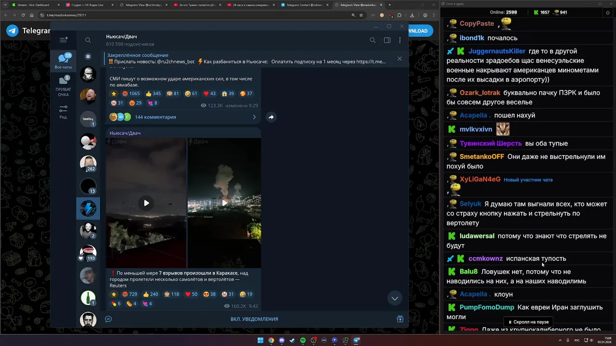Viewport: 616px width, 346px height.
Task: Play the right smoke plume video
Action: pos(224,203)
